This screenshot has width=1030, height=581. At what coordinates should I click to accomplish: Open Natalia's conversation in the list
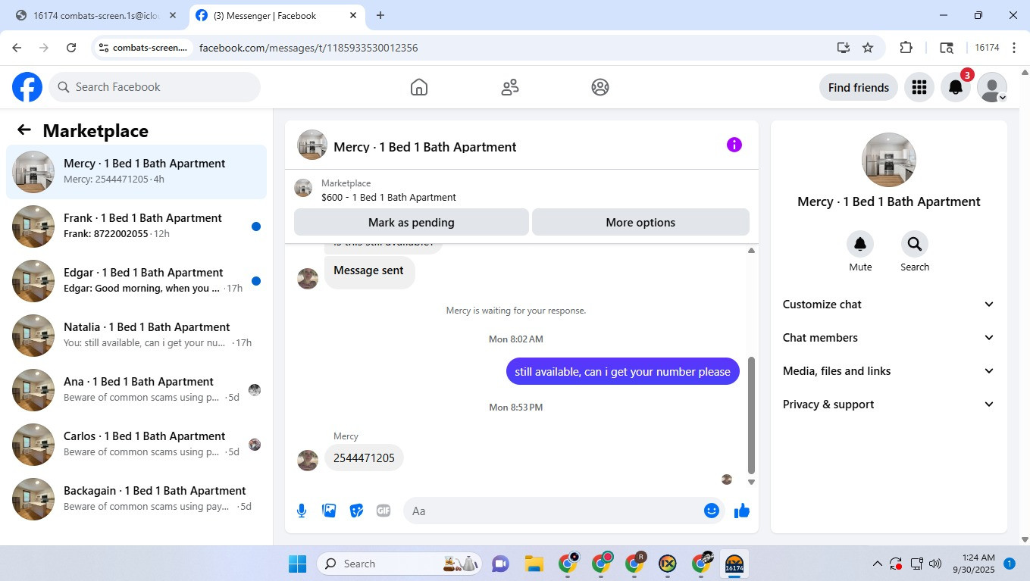point(136,336)
